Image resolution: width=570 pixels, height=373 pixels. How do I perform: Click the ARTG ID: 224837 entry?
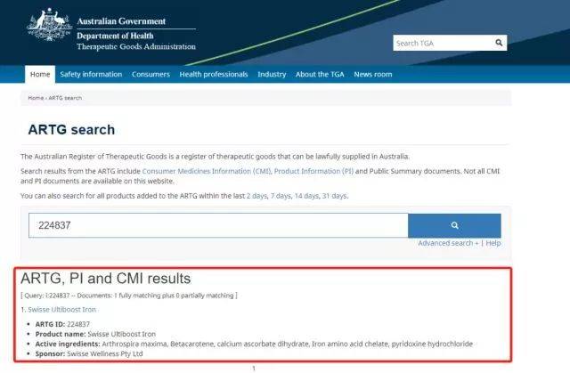tap(62, 324)
